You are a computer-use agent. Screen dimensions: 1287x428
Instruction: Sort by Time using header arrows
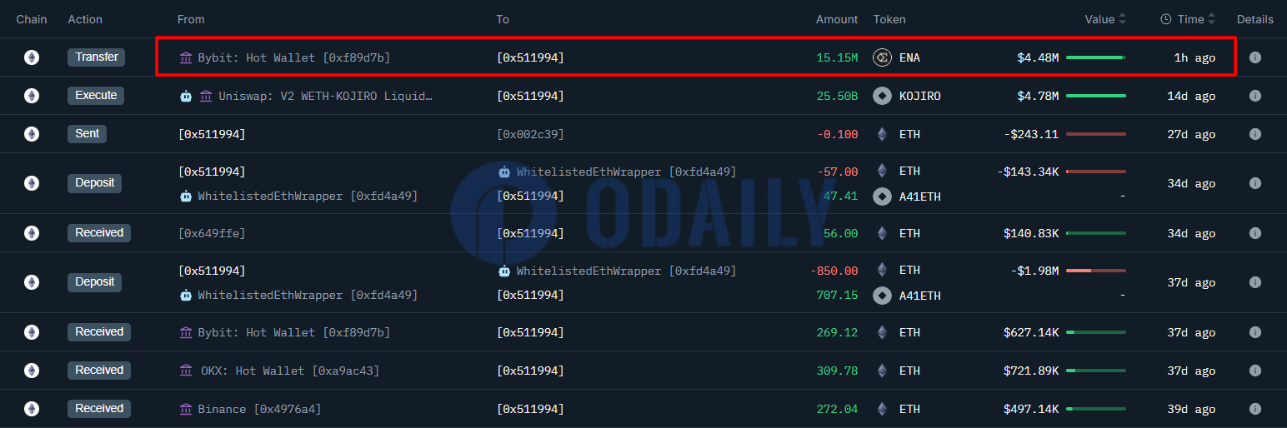tap(1211, 19)
